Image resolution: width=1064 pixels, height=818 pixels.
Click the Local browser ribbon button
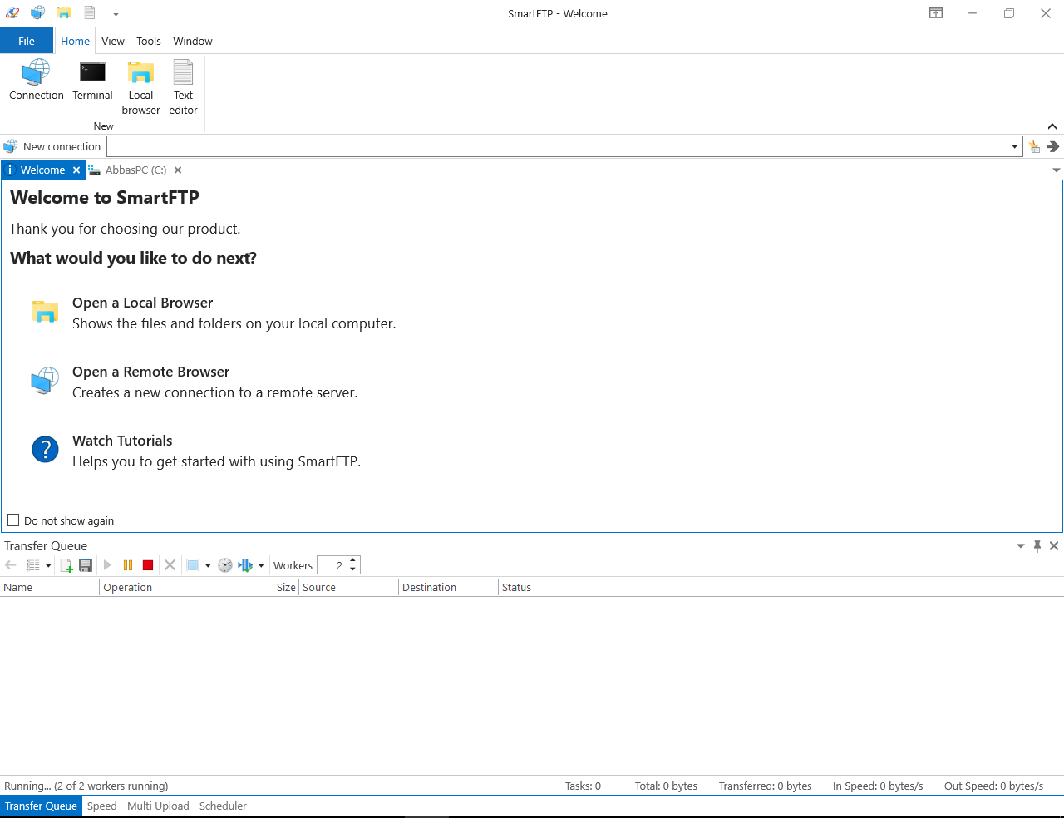140,87
